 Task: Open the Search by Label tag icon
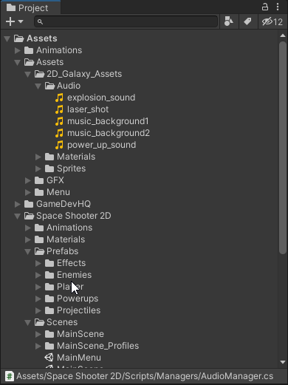[x=247, y=21]
